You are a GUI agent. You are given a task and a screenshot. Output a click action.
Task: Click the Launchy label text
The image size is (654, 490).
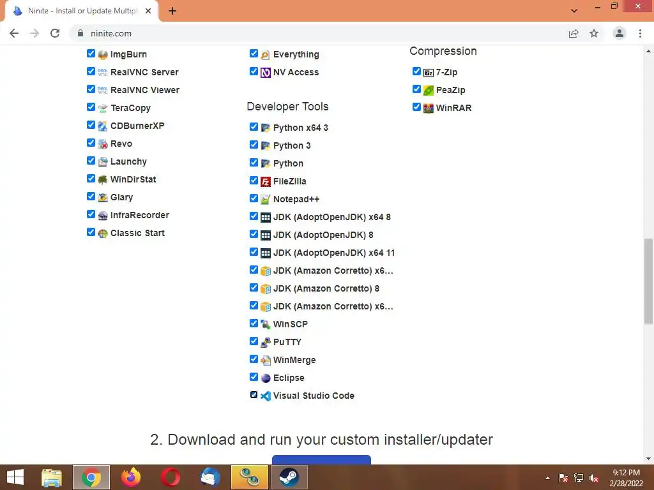128,161
